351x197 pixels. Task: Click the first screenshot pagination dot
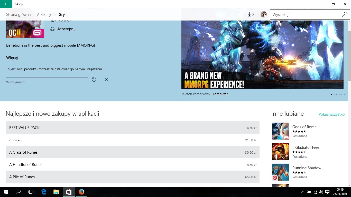click(331, 94)
